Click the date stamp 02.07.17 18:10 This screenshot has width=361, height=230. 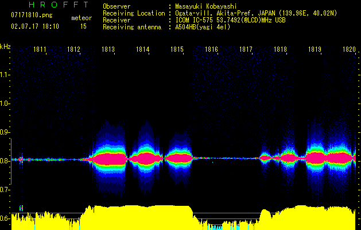click(x=35, y=26)
